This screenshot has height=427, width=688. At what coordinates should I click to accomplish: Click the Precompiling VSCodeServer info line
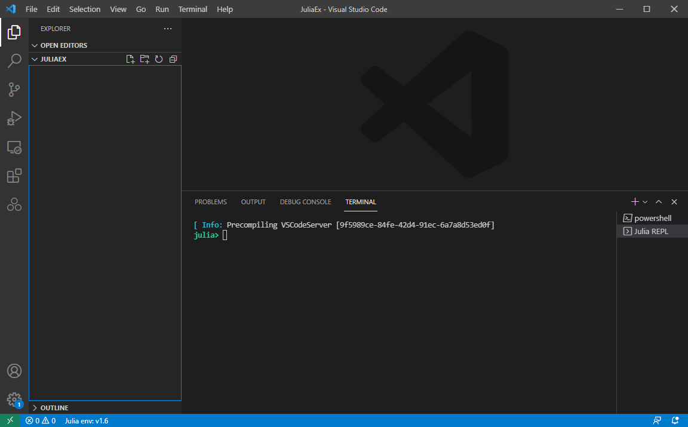(x=344, y=225)
